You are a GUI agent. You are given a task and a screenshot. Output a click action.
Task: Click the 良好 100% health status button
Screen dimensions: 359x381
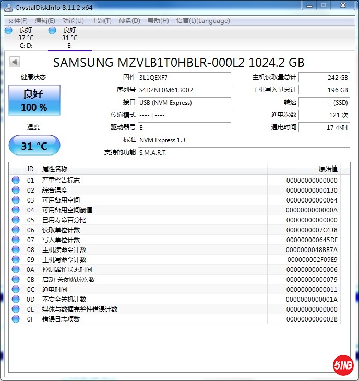34,100
